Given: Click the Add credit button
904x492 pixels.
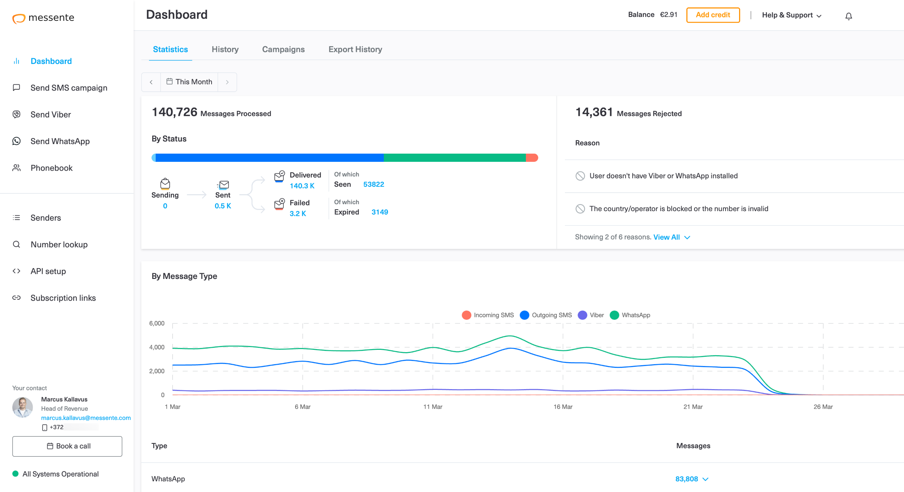Looking at the screenshot, I should [x=712, y=15].
